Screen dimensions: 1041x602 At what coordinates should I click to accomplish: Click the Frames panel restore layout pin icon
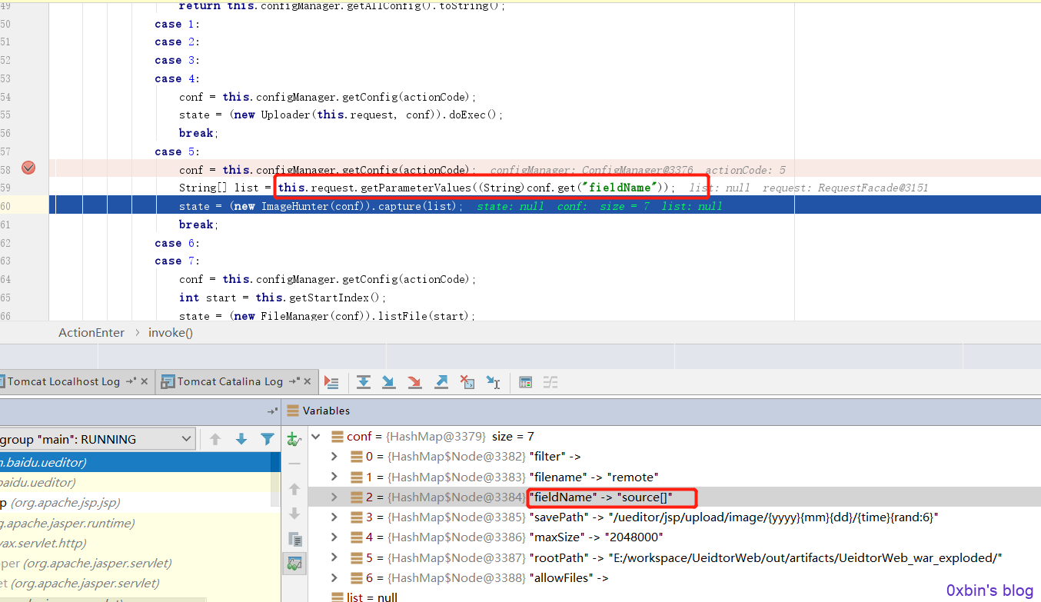pyautogui.click(x=272, y=411)
